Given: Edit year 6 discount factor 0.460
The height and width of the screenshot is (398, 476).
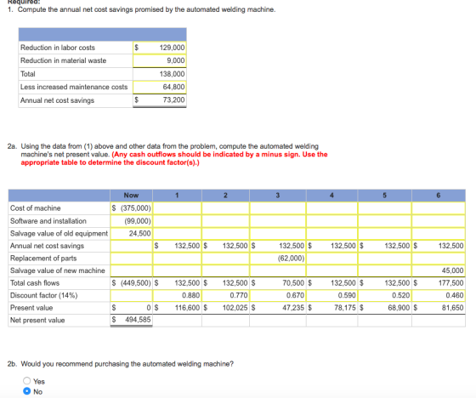Looking at the screenshot, I should tap(439, 295).
